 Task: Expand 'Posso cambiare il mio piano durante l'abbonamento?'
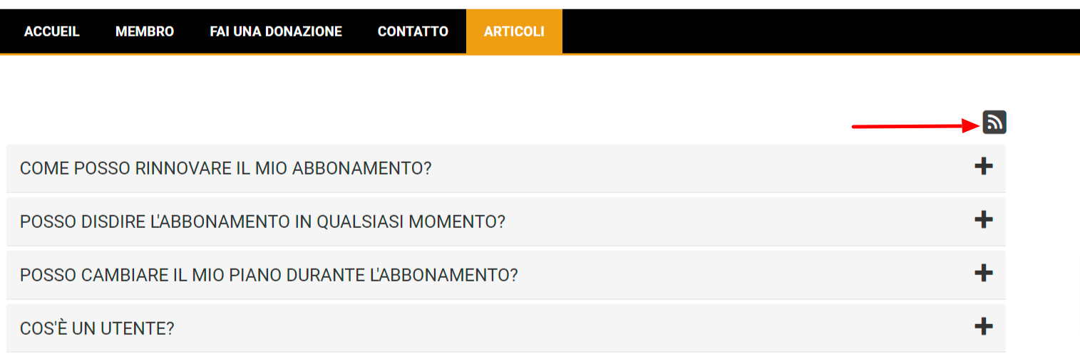269,275
